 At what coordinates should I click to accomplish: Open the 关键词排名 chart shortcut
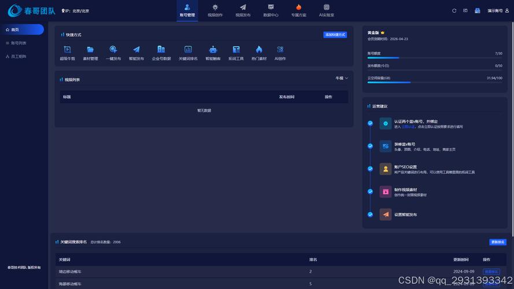point(188,50)
